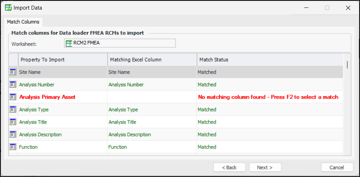Click the row icon beside Analysis Primary Asset

coord(13,97)
